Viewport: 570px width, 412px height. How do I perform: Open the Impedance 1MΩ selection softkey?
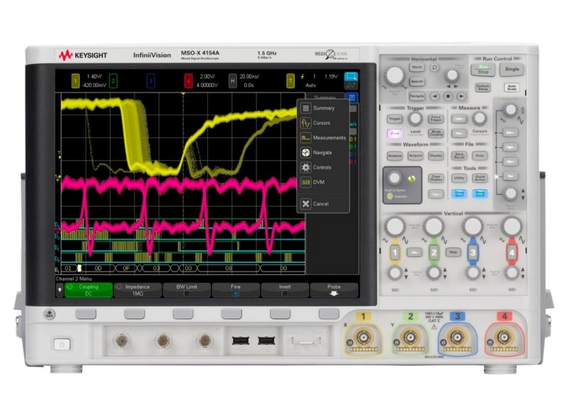(138, 289)
